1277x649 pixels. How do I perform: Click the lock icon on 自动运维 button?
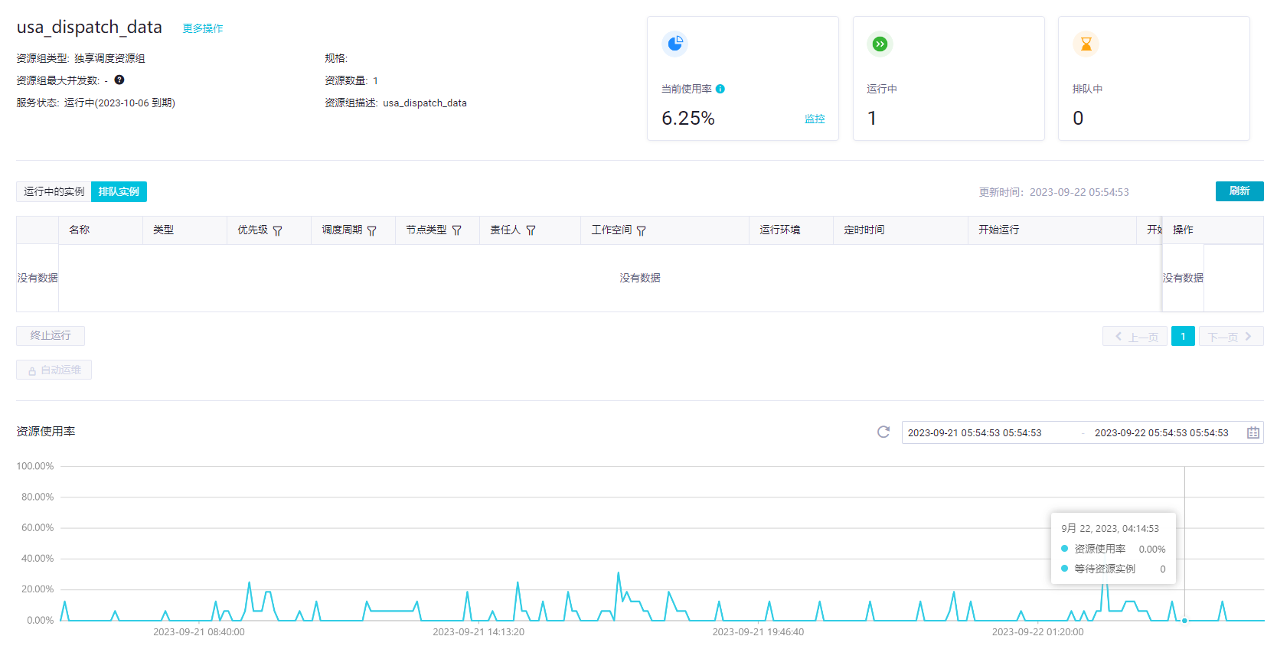[32, 370]
